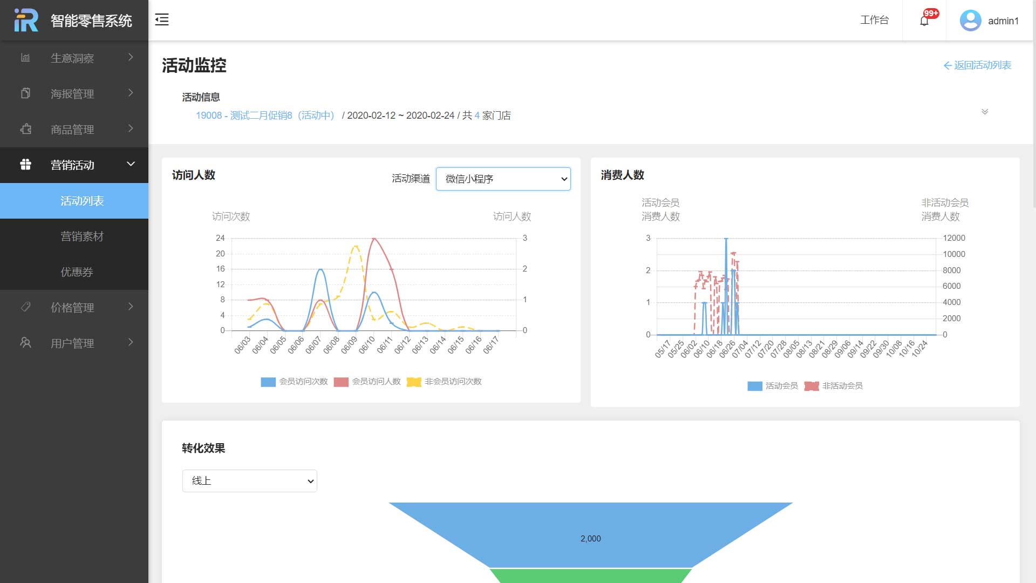Open the 活动渠道 微信小程序 dropdown
Viewport: 1036px width, 583px height.
(503, 179)
